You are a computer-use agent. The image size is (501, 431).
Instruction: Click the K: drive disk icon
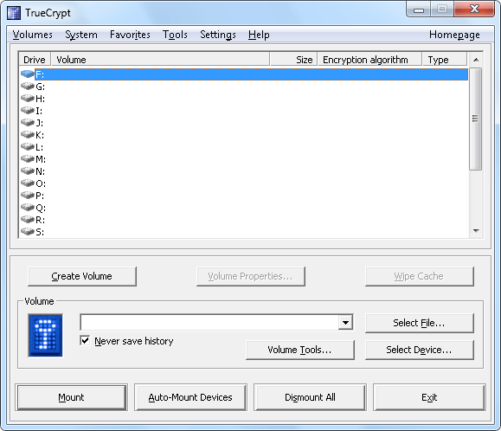coord(28,135)
